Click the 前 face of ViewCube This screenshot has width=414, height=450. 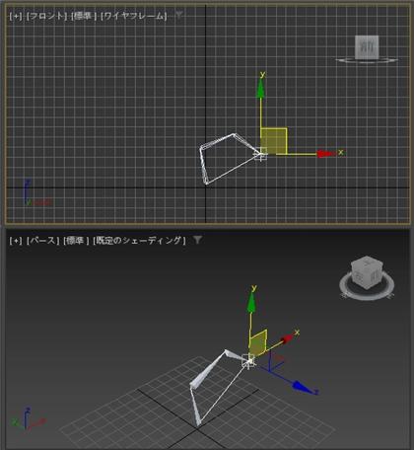[367, 46]
